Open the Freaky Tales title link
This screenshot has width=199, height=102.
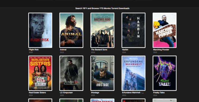[159, 92]
